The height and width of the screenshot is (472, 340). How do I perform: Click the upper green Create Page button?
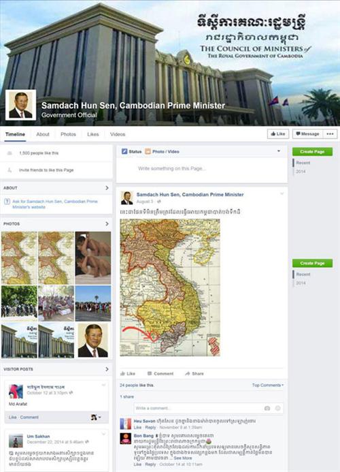(x=312, y=152)
